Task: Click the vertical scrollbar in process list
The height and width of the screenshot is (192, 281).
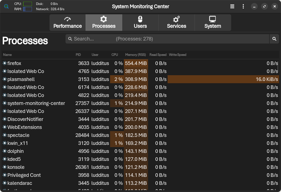Action: (277, 66)
